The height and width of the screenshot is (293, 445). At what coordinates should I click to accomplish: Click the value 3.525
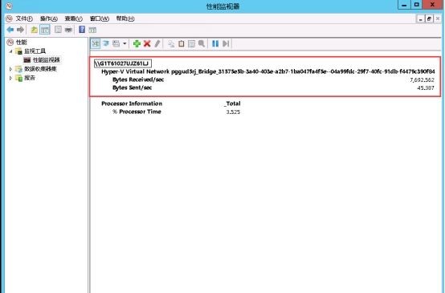(233, 112)
